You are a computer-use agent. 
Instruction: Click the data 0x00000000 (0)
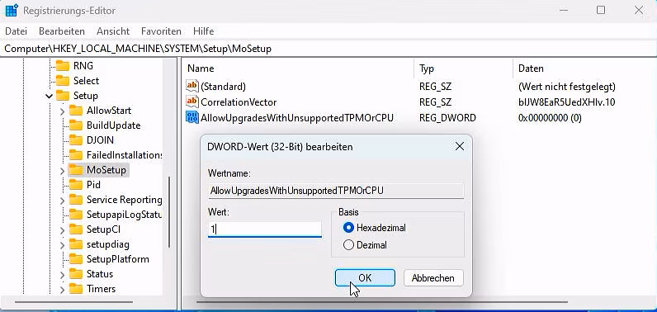(550, 118)
